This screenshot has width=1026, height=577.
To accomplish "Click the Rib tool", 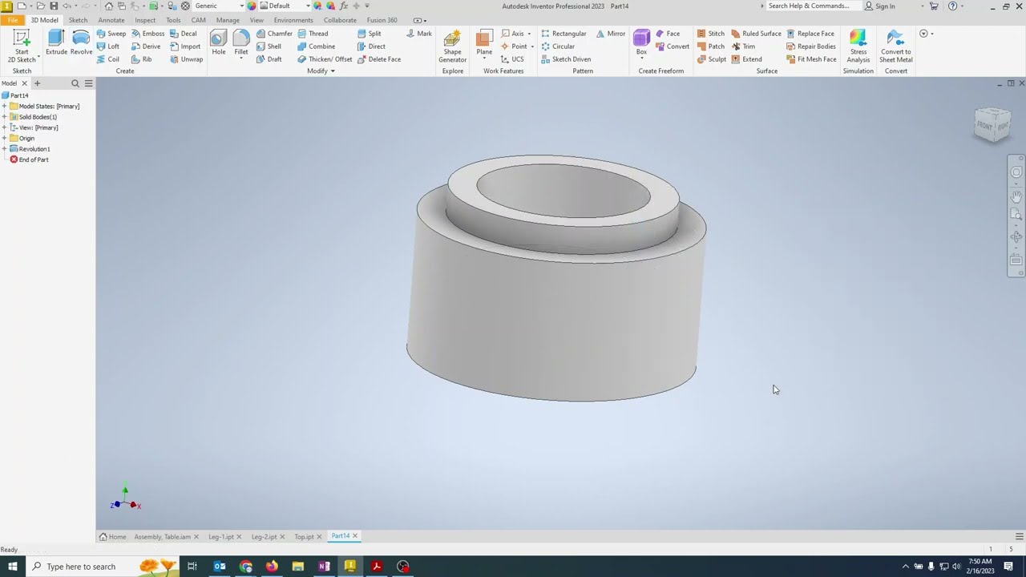I will click(141, 59).
